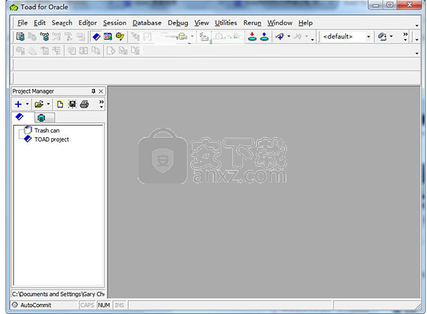Viewport: 427px width, 314px height.
Task: Open the View menu
Action: (x=202, y=23)
